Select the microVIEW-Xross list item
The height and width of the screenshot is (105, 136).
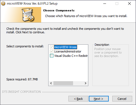65,47
